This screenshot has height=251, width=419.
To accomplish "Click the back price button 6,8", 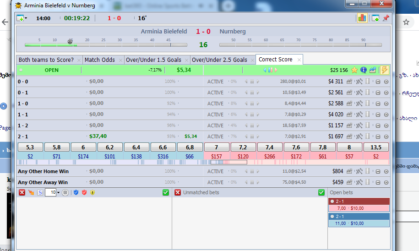I will pos(190,147).
